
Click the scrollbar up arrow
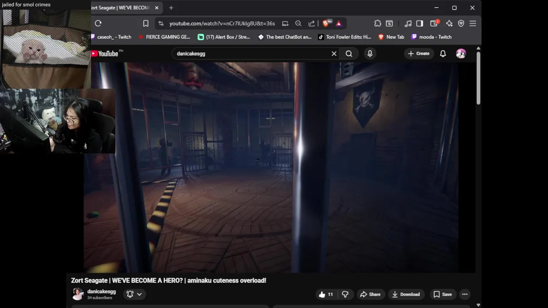(478, 48)
